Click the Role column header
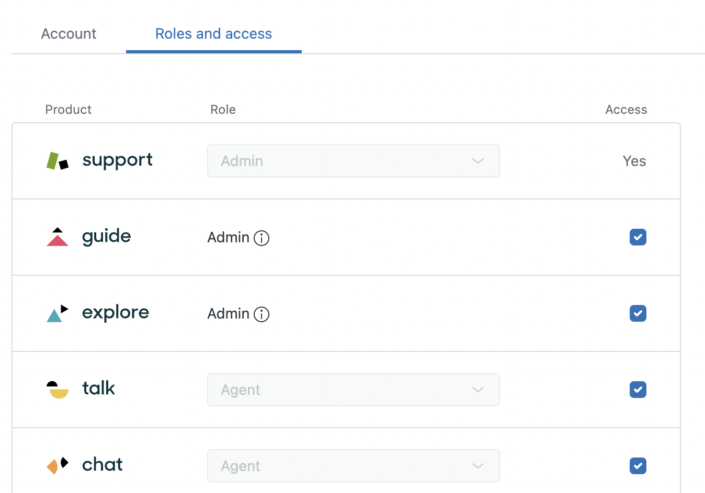The image size is (705, 493). (223, 110)
